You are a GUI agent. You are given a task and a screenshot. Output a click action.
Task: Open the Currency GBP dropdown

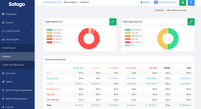[x=180, y=10]
